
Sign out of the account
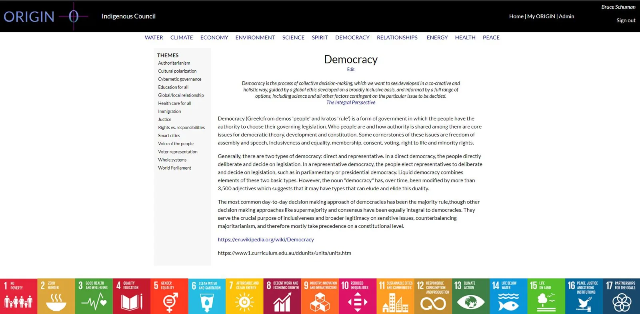coord(626,20)
